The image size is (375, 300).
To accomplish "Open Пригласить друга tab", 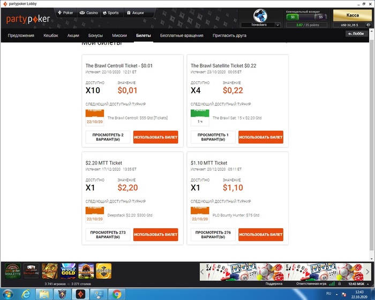I will 229,35.
